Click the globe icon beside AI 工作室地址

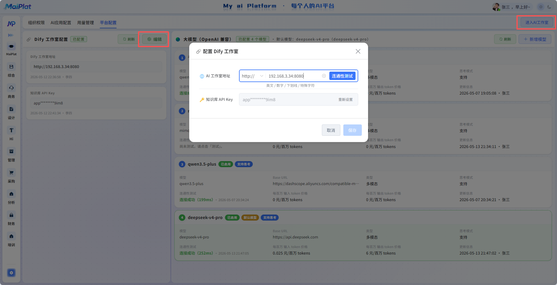tap(202, 76)
